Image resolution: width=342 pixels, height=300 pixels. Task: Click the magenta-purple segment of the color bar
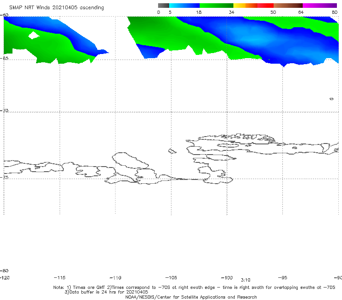coord(320,6)
